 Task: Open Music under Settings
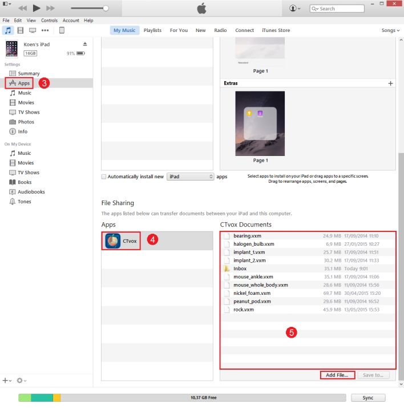21,93
